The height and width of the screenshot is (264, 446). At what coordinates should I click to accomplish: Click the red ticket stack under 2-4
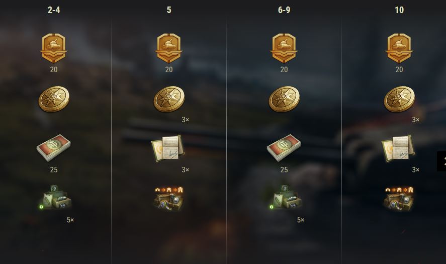tap(54, 148)
